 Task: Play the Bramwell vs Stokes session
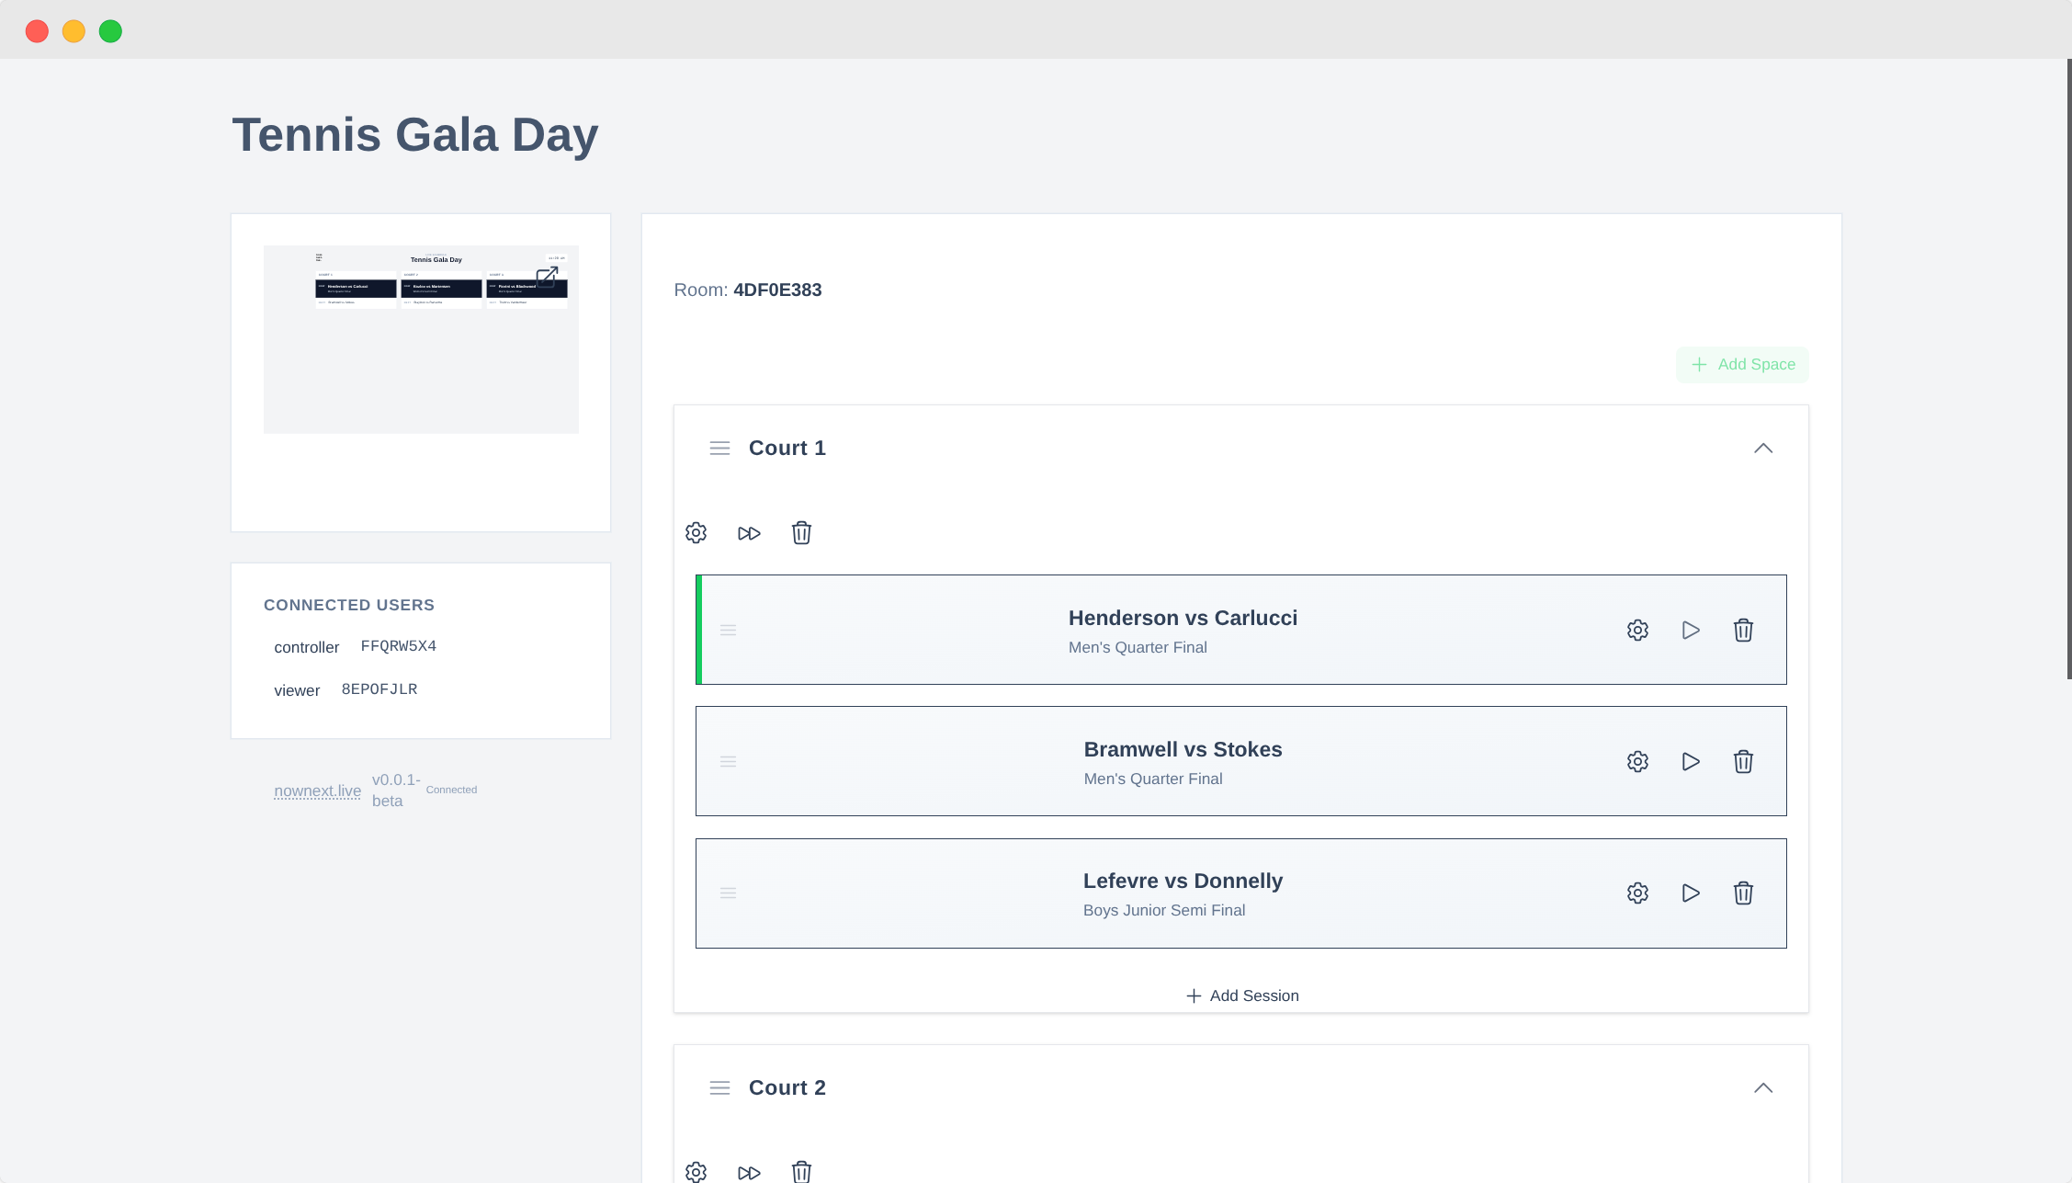pos(1691,761)
